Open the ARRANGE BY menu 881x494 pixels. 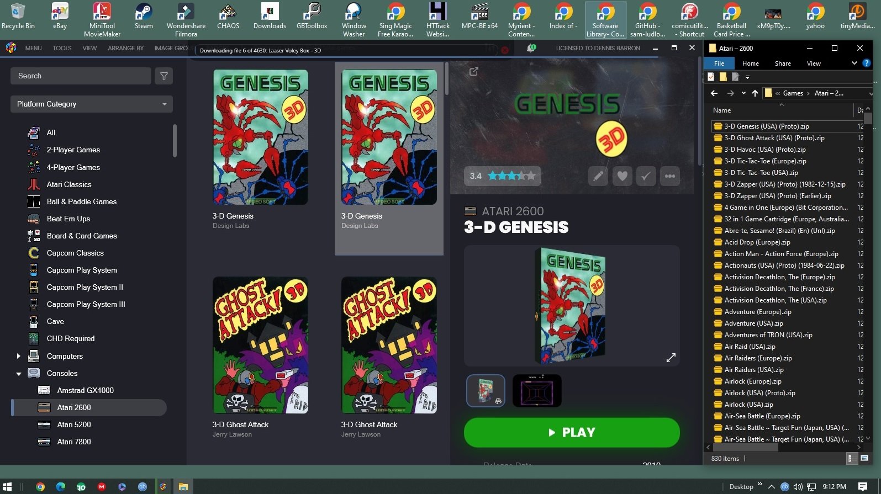coord(125,48)
